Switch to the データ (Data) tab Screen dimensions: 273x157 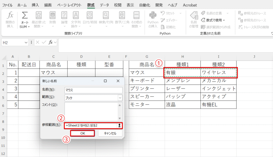pos(104,5)
